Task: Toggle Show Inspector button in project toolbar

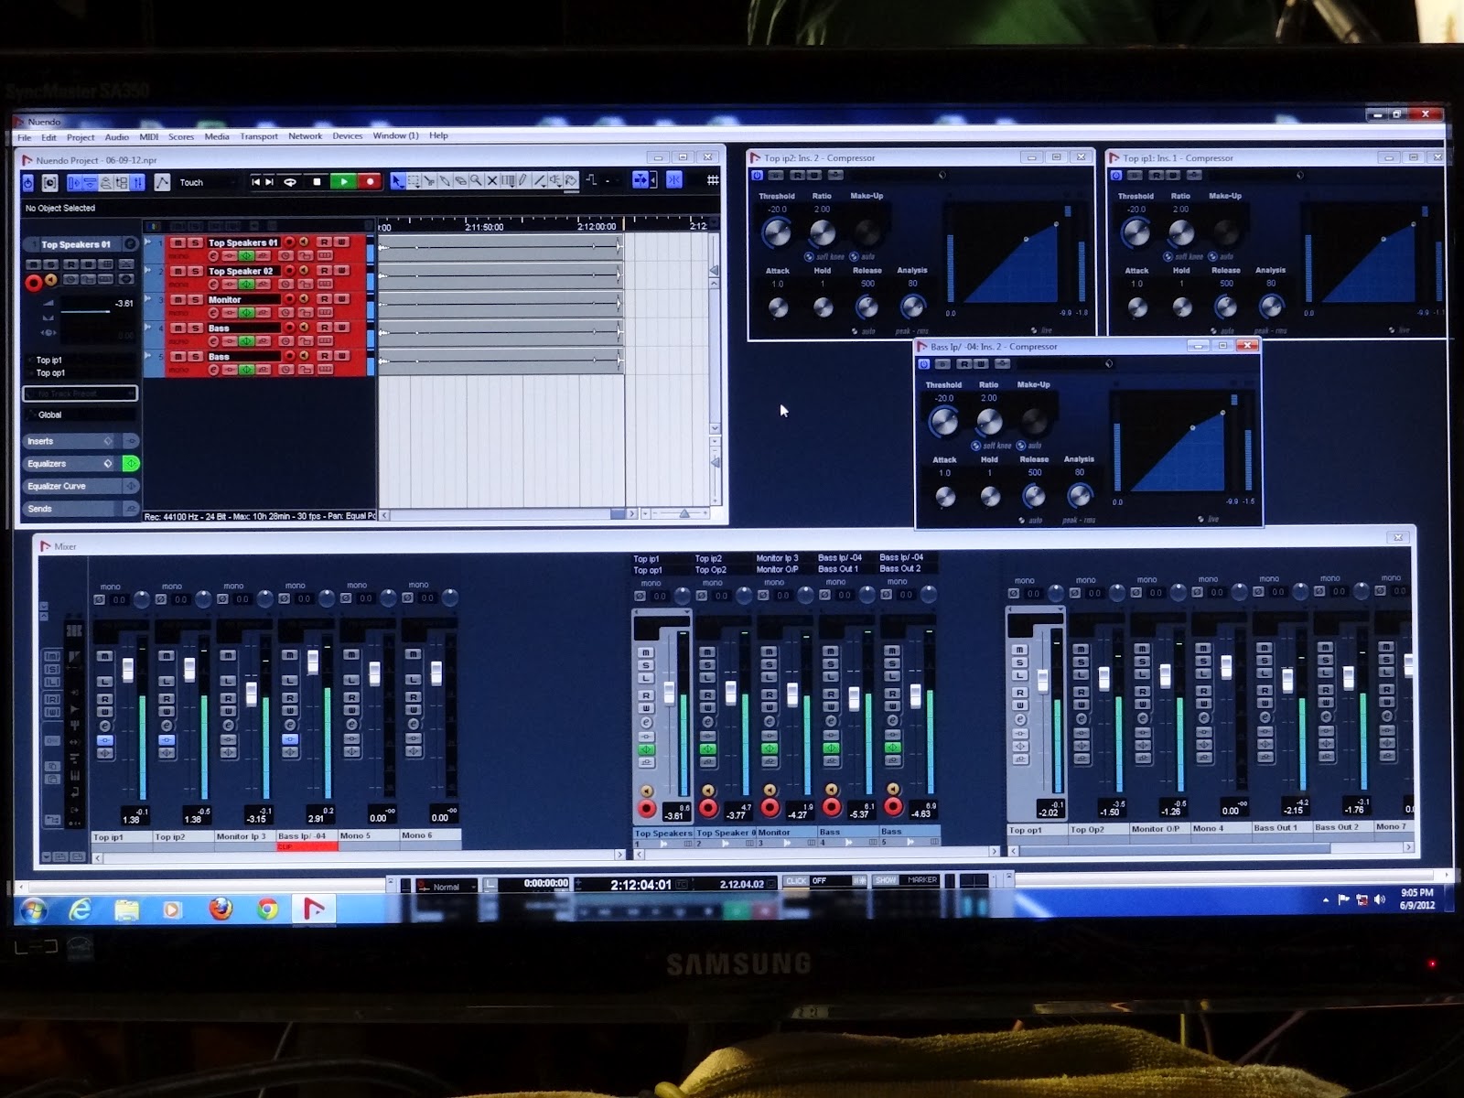Action: click(74, 182)
